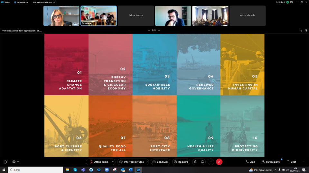The image size is (309, 173).
Task: Click the Condividi share button
Action: 160,162
